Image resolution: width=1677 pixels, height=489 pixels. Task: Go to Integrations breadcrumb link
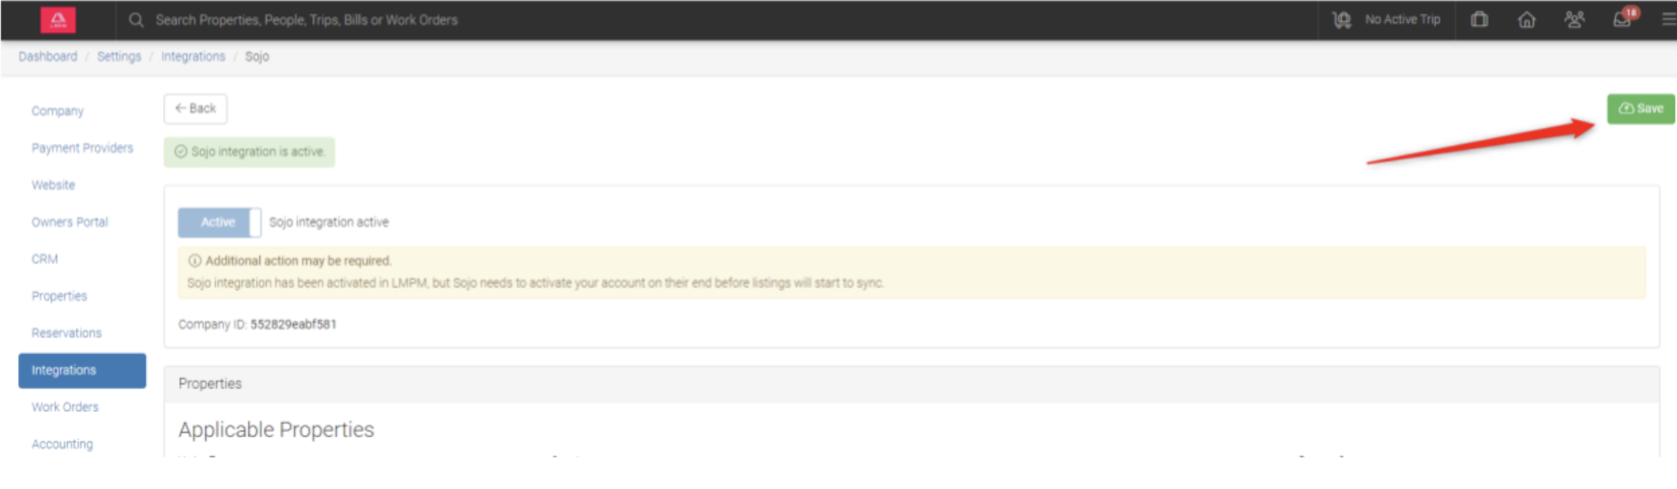(x=193, y=56)
